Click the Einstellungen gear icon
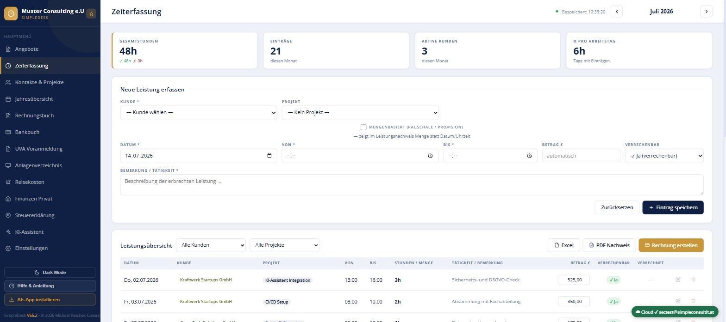This screenshot has width=726, height=322. coord(8,248)
